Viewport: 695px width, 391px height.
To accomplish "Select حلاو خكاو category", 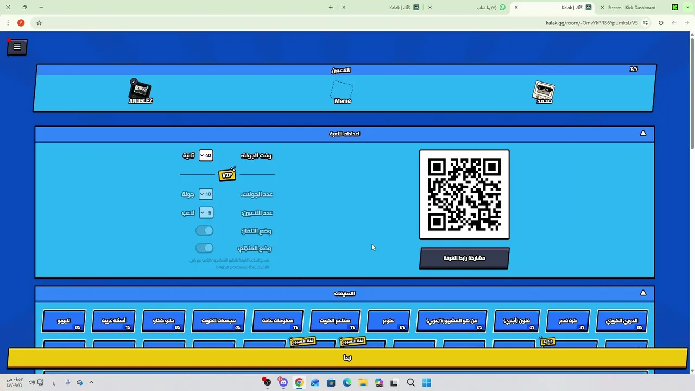I will [163, 321].
